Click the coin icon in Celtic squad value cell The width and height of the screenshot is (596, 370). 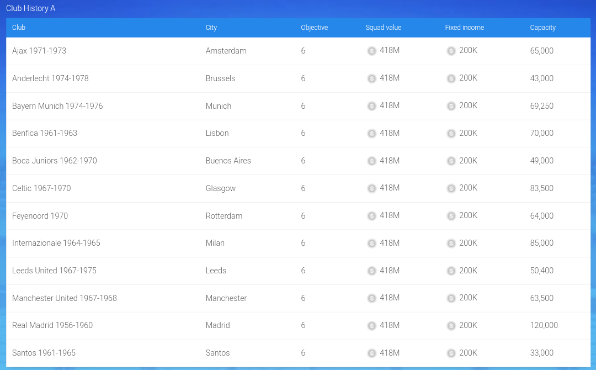click(x=372, y=188)
